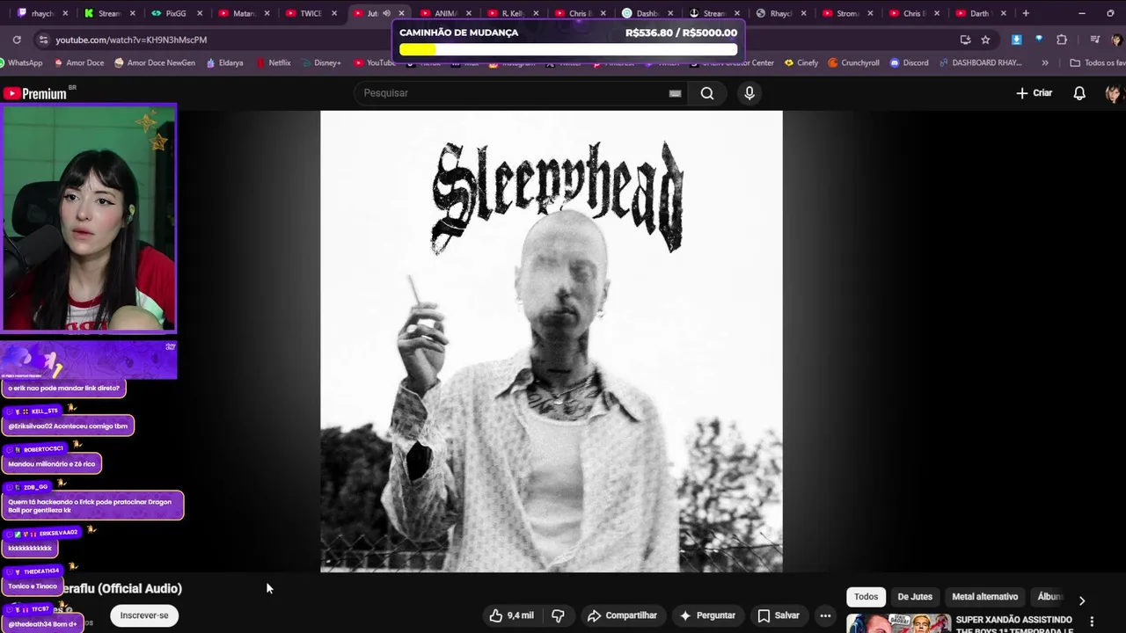Subscribe with the Inscrever-se button
The width and height of the screenshot is (1126, 633).
pyautogui.click(x=144, y=615)
